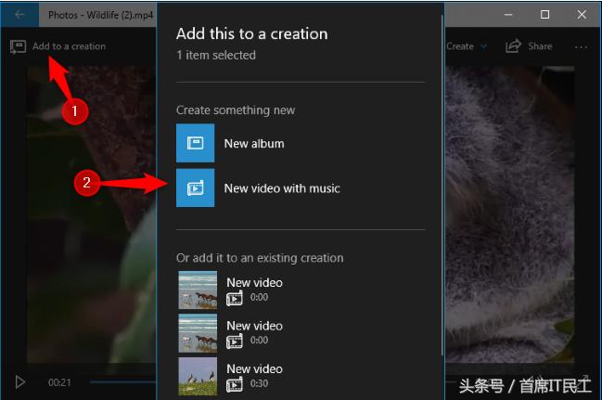Click the Share icon
602x400 pixels.
pyautogui.click(x=513, y=46)
